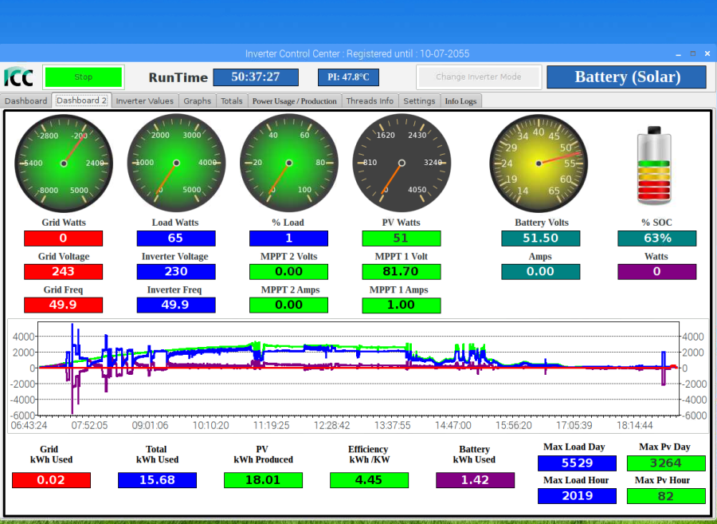Screen dimensions: 717x524
Task: Click the battery charge level icon
Action: pyautogui.click(x=654, y=166)
